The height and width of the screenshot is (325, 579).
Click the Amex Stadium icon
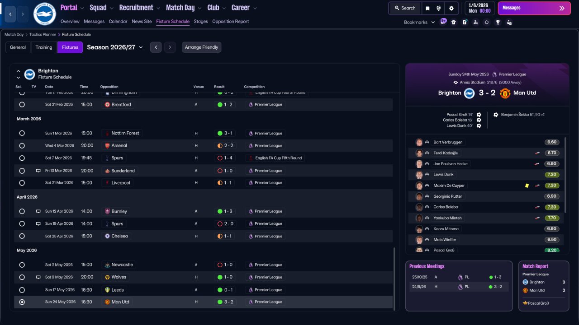point(456,83)
